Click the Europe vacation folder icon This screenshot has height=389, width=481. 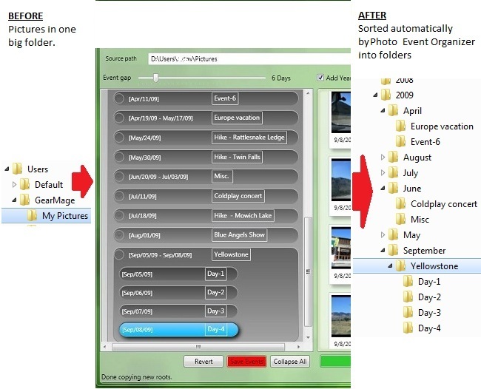tap(400, 126)
